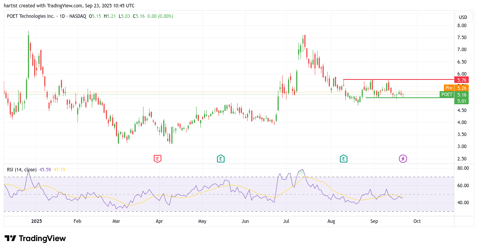Click the 7.00 price axis label
Viewport: 478px width, 250px height.
pos(462,50)
